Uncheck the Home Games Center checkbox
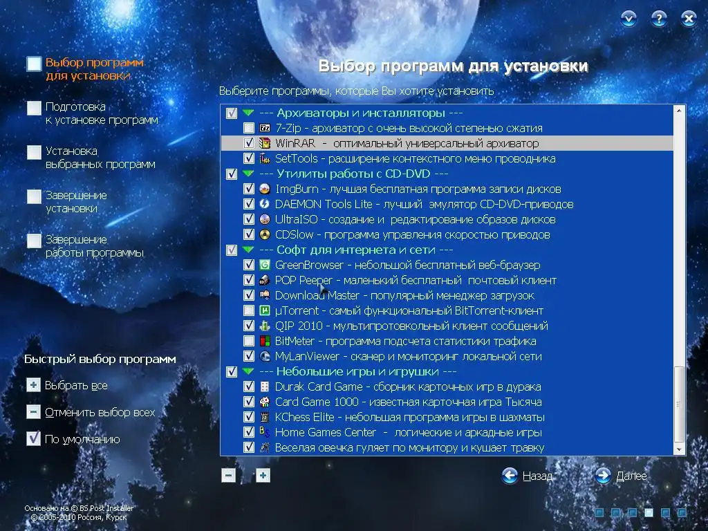Image resolution: width=708 pixels, height=531 pixels. 249,432
